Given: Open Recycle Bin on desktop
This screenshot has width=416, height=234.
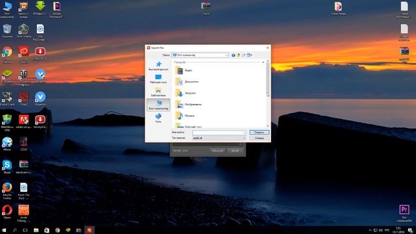Looking at the screenshot, I should [x=7, y=31].
